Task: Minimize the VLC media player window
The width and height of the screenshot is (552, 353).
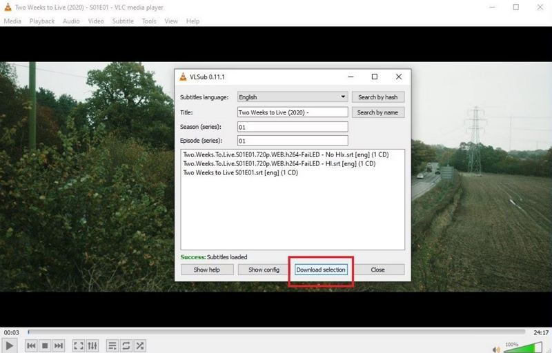Action: click(x=492, y=7)
